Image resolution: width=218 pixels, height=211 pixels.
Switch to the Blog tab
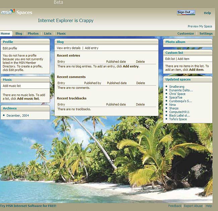(19, 33)
